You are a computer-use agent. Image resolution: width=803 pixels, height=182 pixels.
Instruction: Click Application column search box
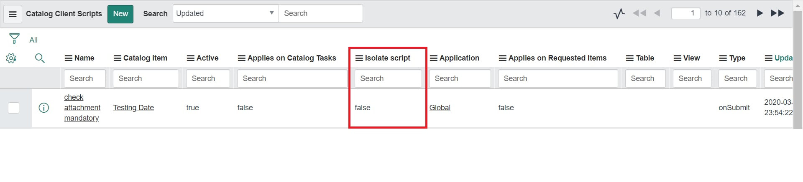460,78
